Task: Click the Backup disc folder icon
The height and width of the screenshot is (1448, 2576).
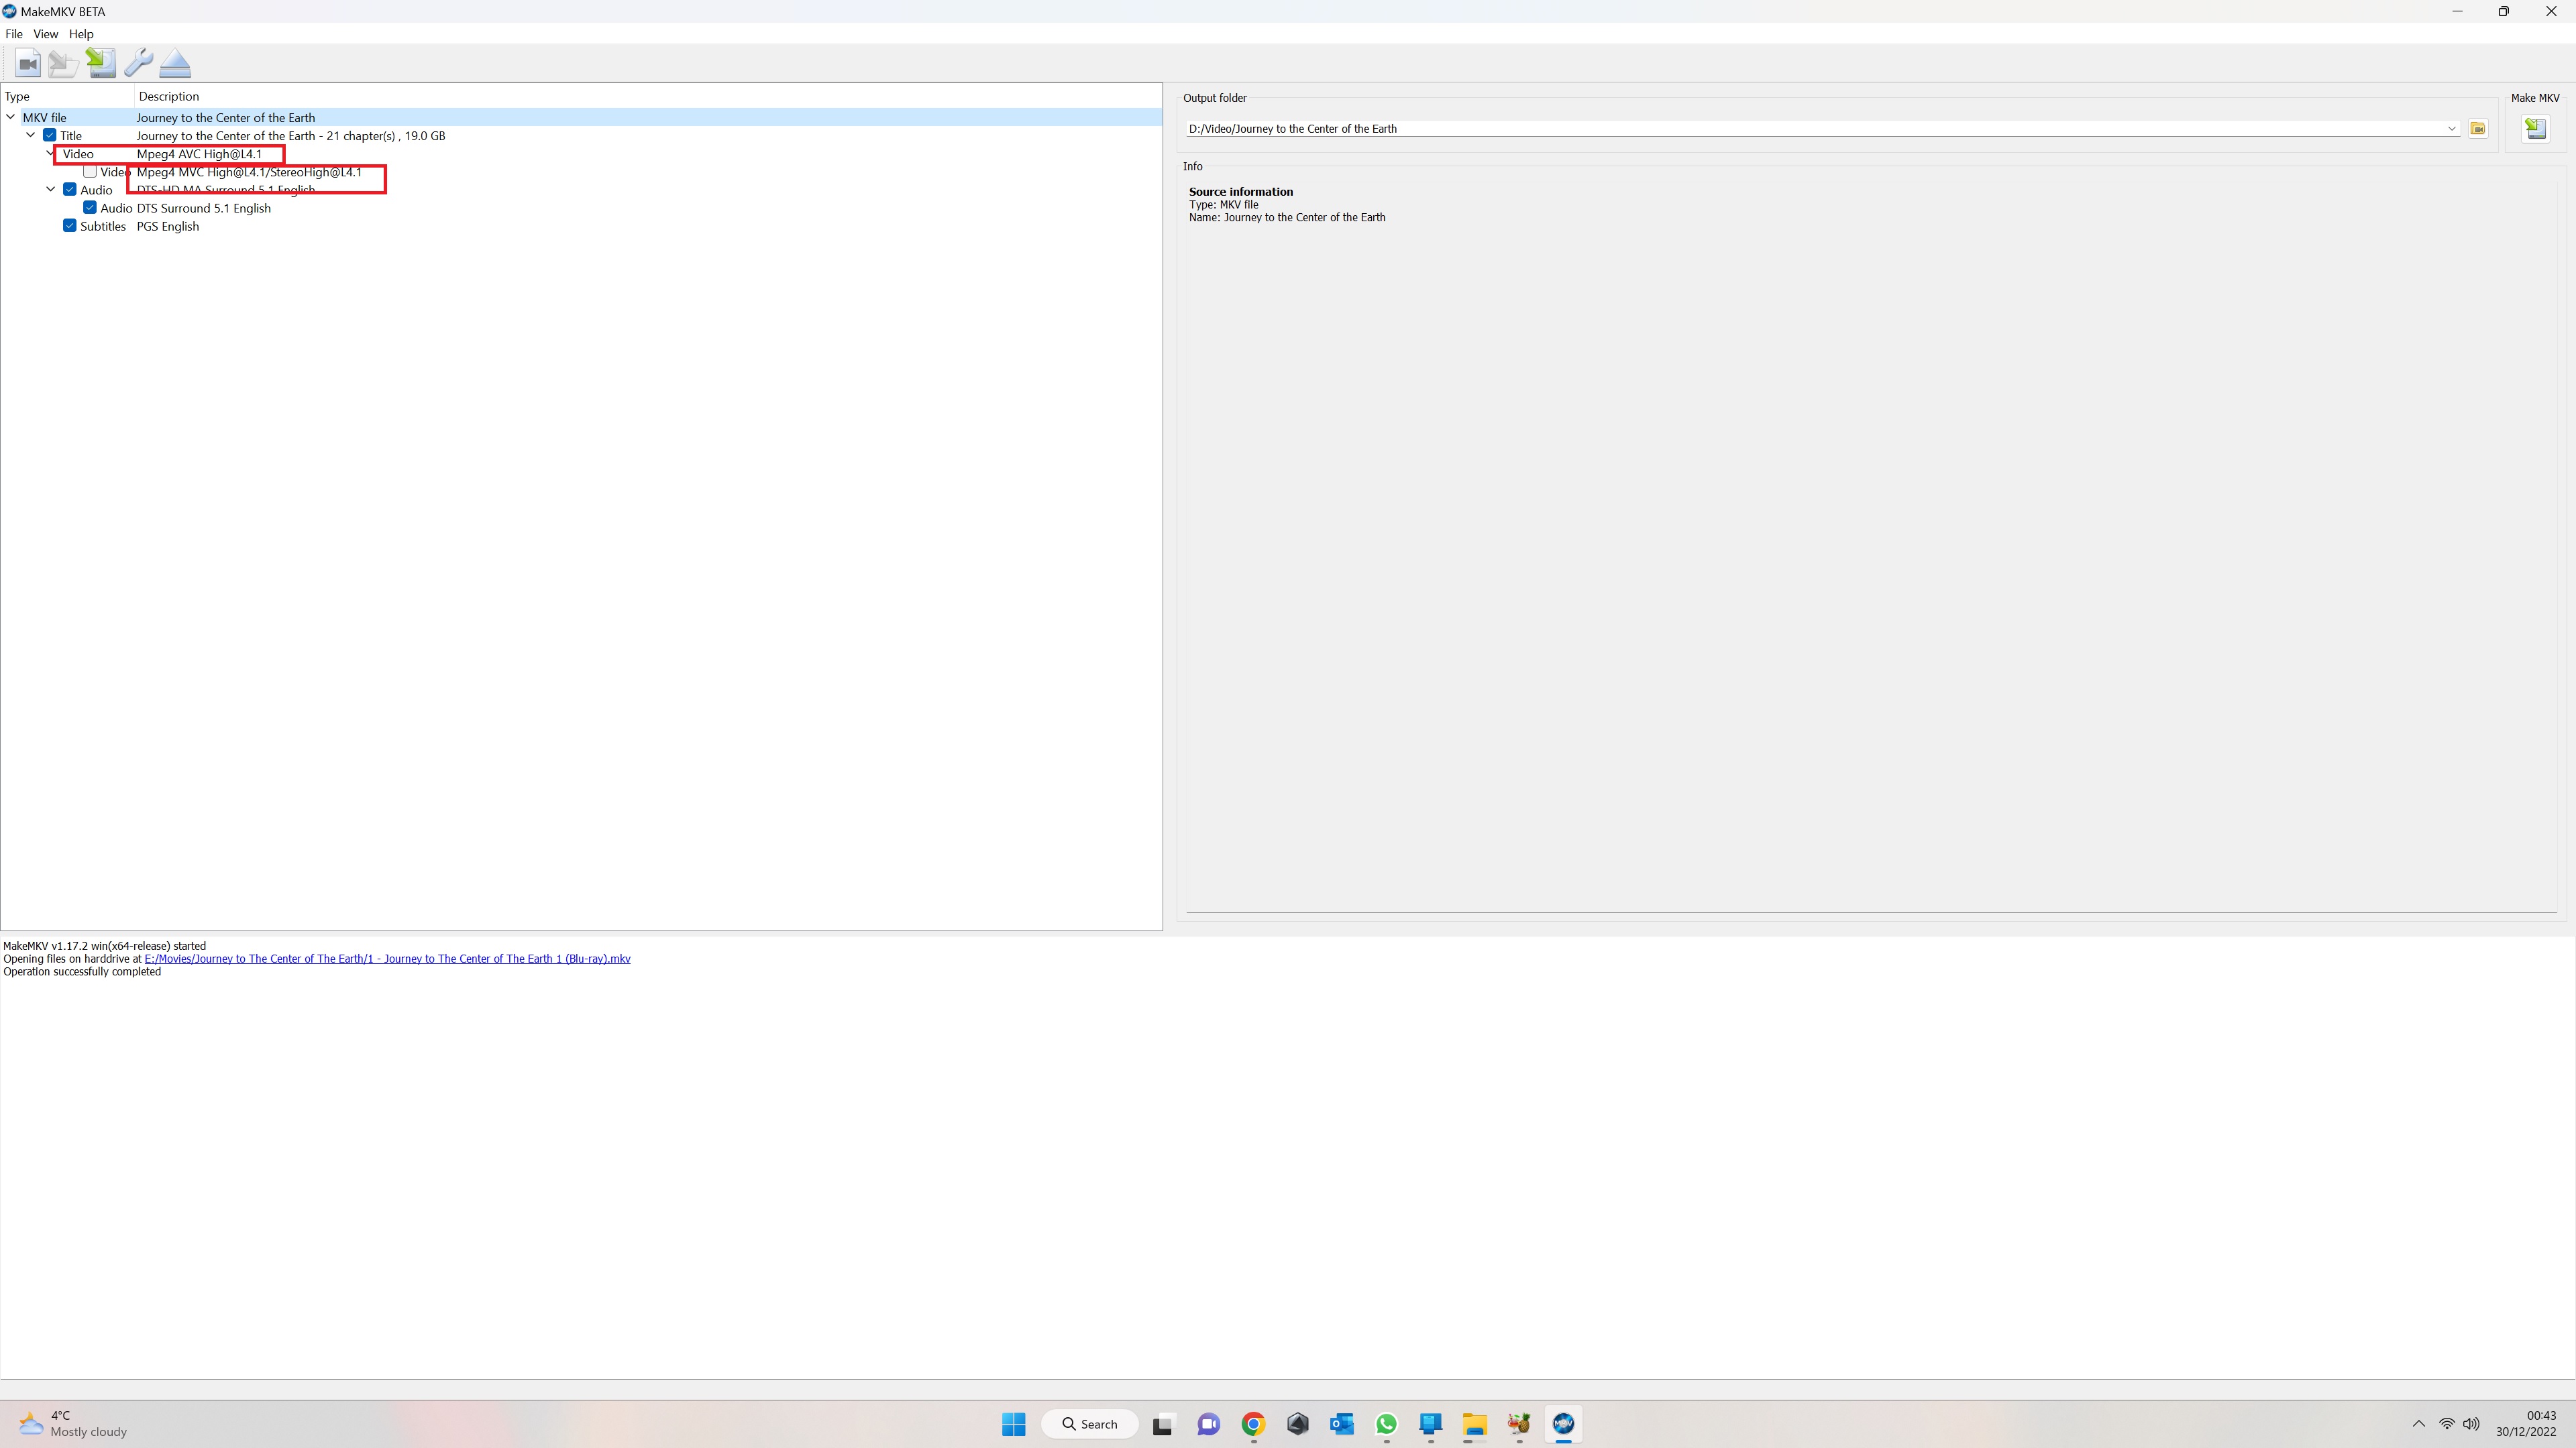Action: click(63, 64)
